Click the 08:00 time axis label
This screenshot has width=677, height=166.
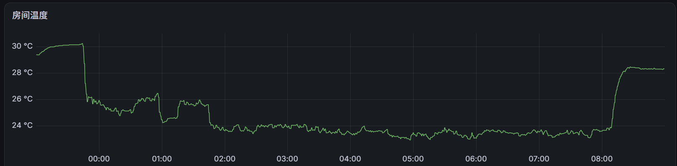602,159
